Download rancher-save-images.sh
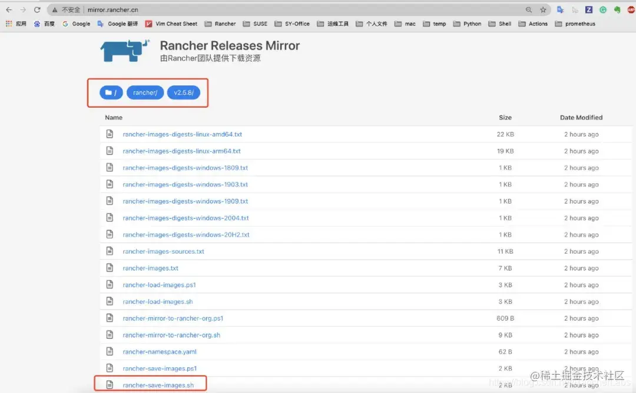The width and height of the screenshot is (636, 393). (158, 385)
